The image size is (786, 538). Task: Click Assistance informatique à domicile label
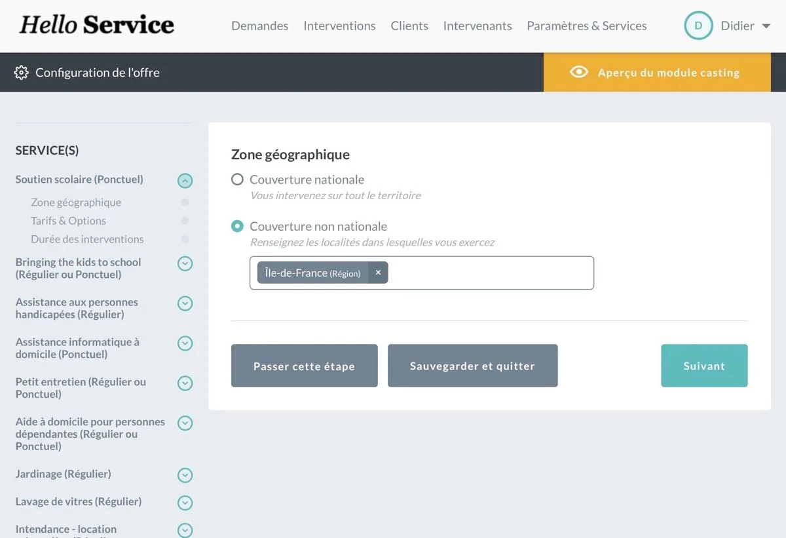[77, 348]
